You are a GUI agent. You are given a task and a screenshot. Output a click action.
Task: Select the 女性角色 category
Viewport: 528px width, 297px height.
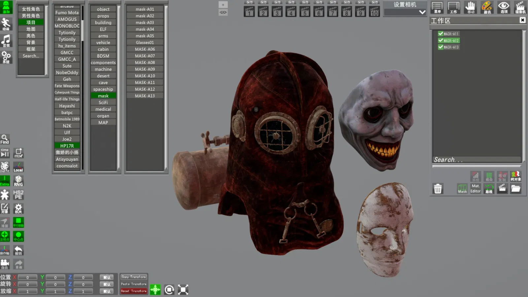click(x=31, y=9)
